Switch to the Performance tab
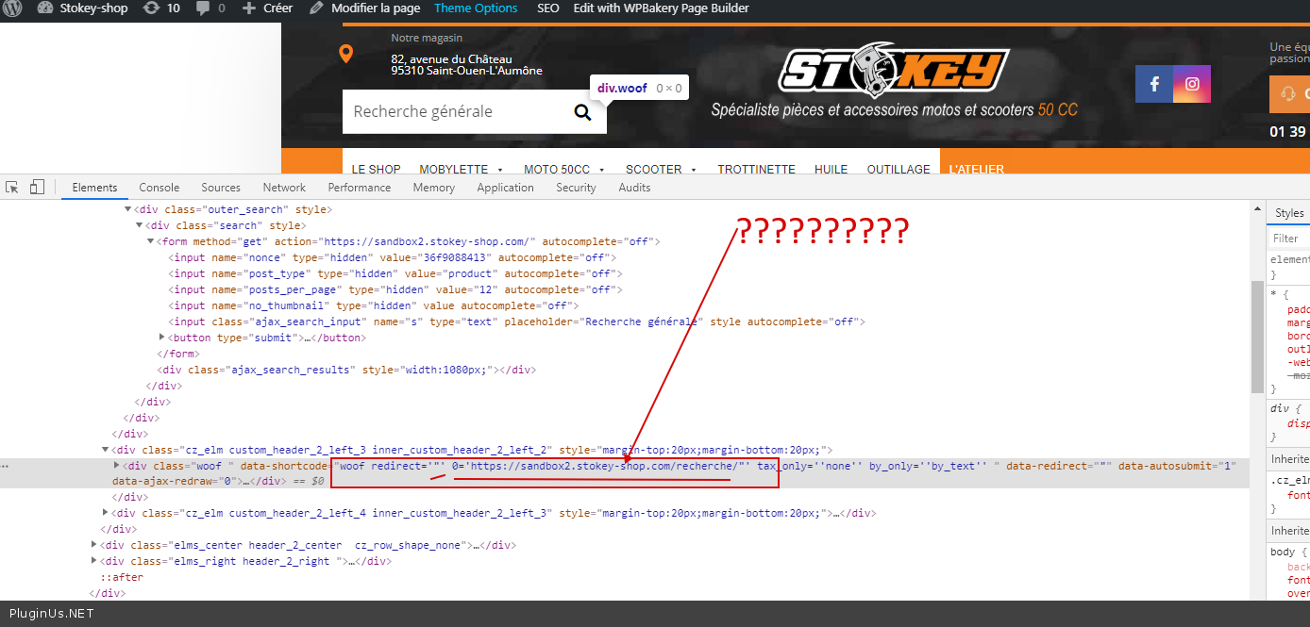This screenshot has width=1310, height=627. (360, 188)
